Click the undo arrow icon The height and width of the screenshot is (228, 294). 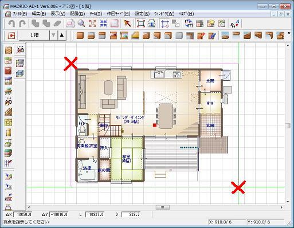pyautogui.click(x=11, y=23)
